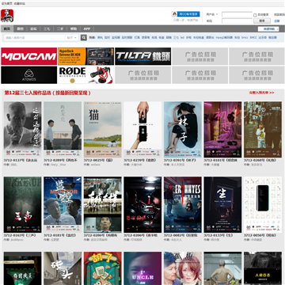Open the 猫 film poster thumbnail
285x285 pixels.
103,130
